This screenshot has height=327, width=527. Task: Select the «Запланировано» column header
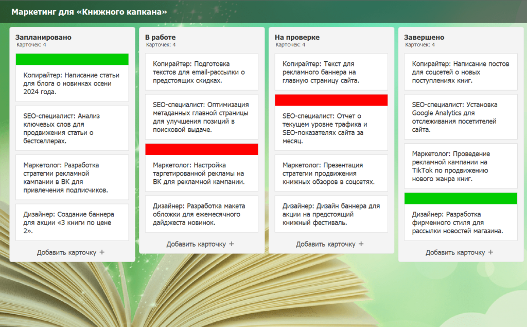click(43, 37)
